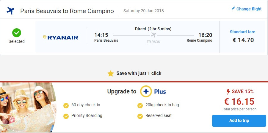Image resolution: width=268 pixels, height=133 pixels.
Task: Click the Ryanair logo
Action: (61, 37)
